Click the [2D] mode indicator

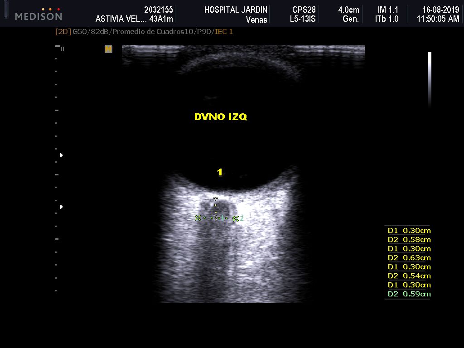63,32
